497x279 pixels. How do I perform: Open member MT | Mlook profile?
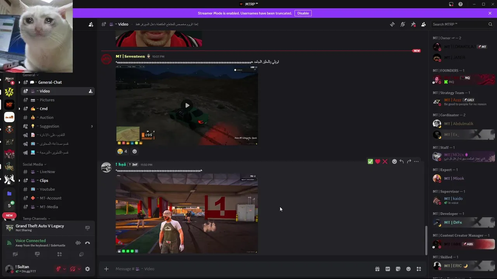(x=464, y=178)
